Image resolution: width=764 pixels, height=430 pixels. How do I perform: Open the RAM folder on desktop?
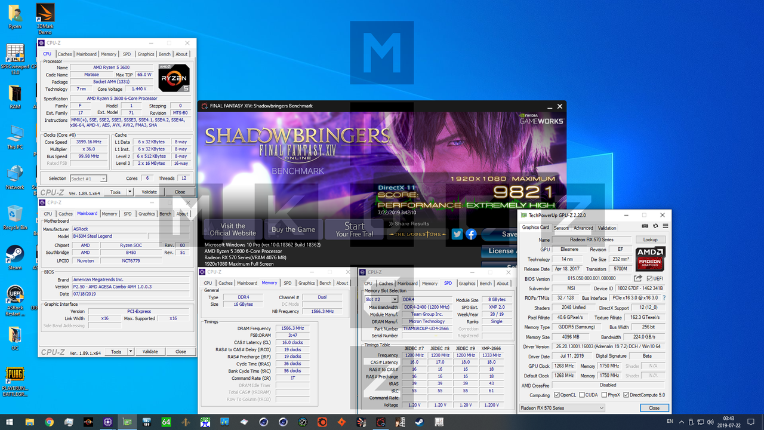pyautogui.click(x=15, y=97)
